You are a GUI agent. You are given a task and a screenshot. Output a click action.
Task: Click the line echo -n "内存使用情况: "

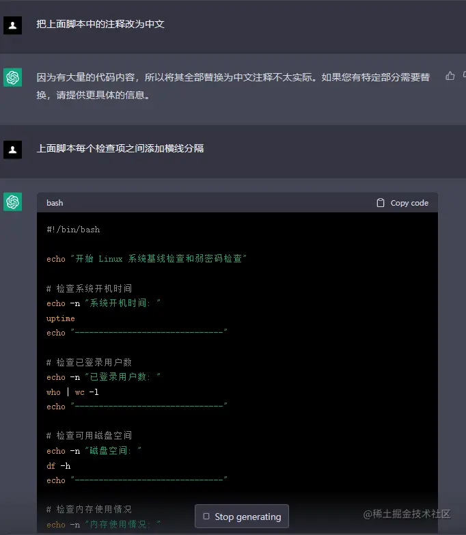(103, 524)
